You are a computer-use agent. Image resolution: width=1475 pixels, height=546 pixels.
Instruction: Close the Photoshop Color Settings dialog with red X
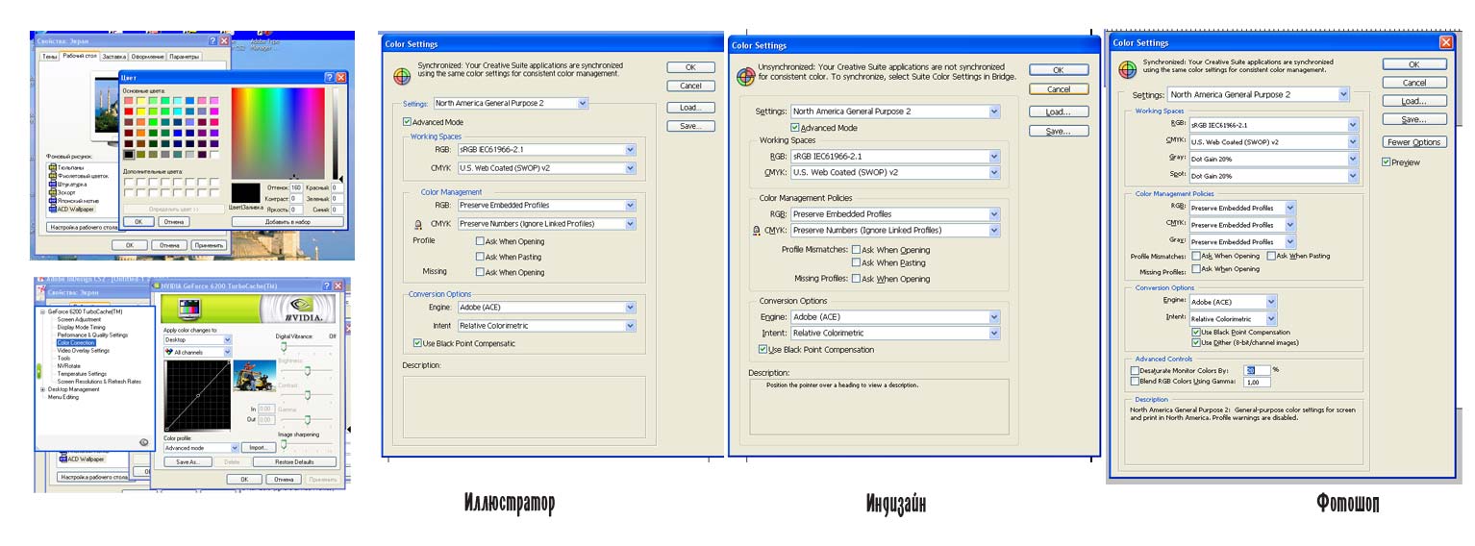pos(1445,42)
